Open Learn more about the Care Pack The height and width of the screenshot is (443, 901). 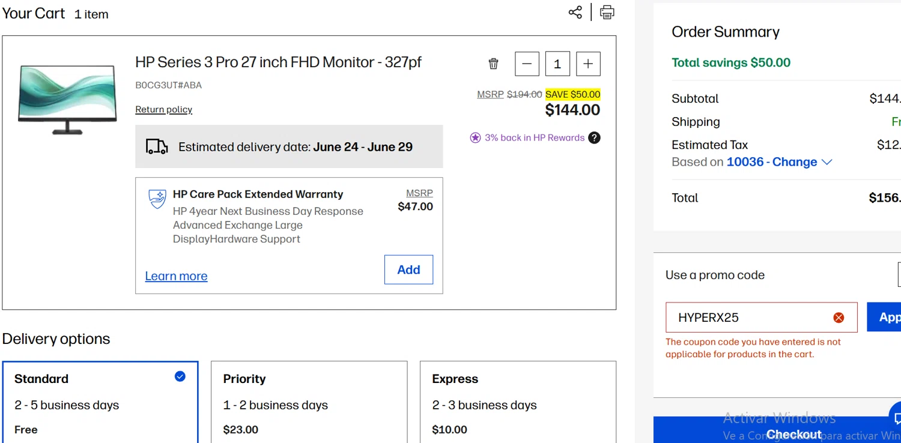coord(176,276)
